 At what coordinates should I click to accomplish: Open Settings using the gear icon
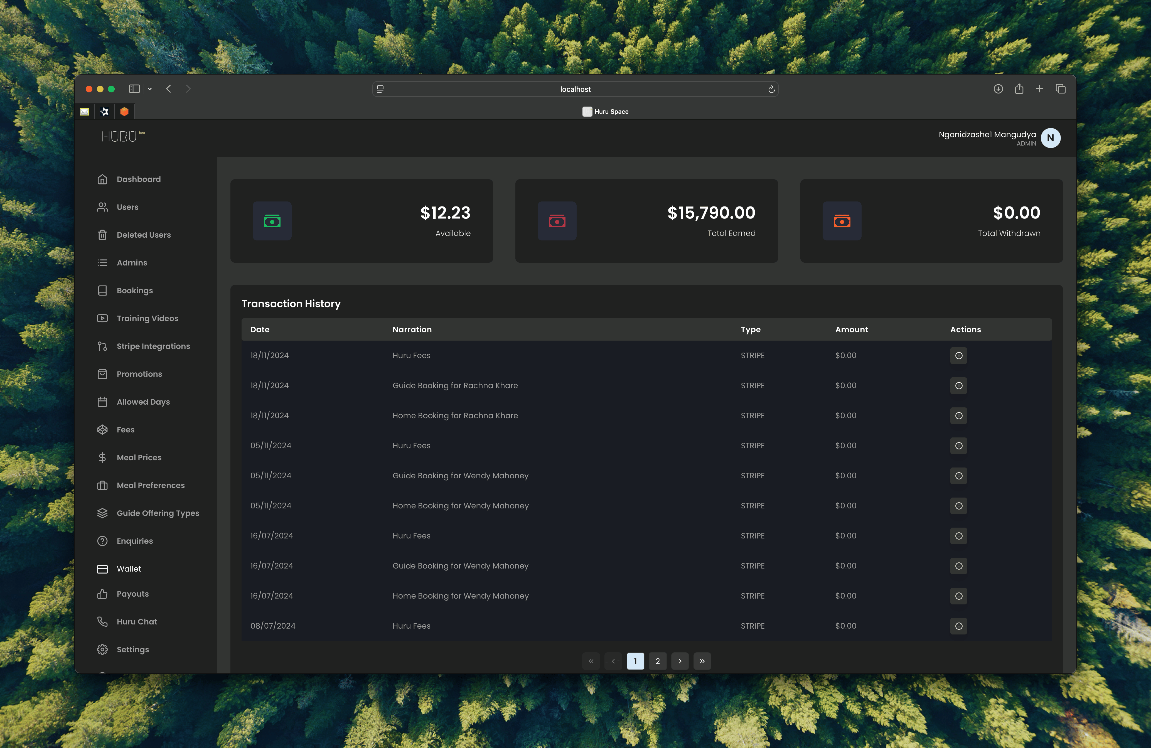[x=102, y=649]
